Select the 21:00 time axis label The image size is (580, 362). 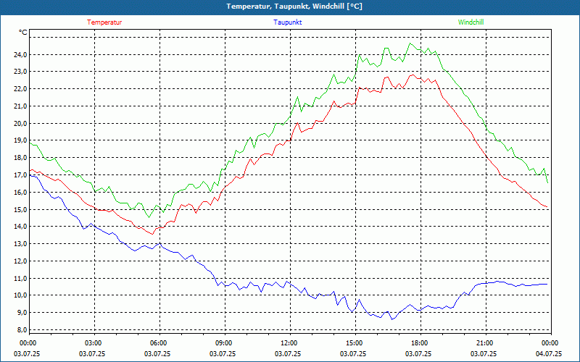coord(483,343)
